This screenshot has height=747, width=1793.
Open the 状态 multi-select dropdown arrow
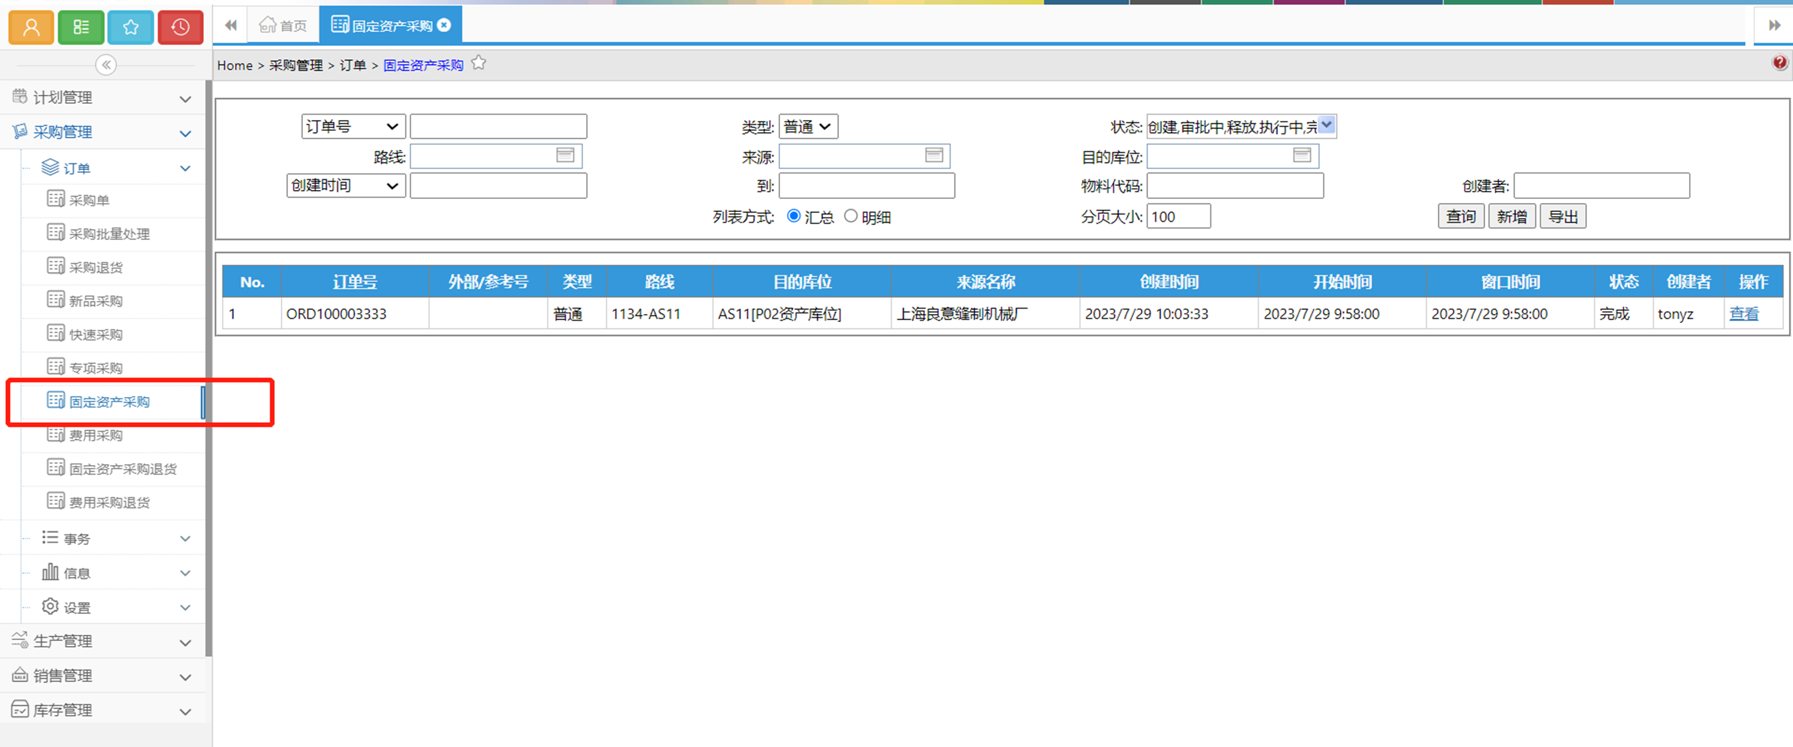tap(1327, 125)
